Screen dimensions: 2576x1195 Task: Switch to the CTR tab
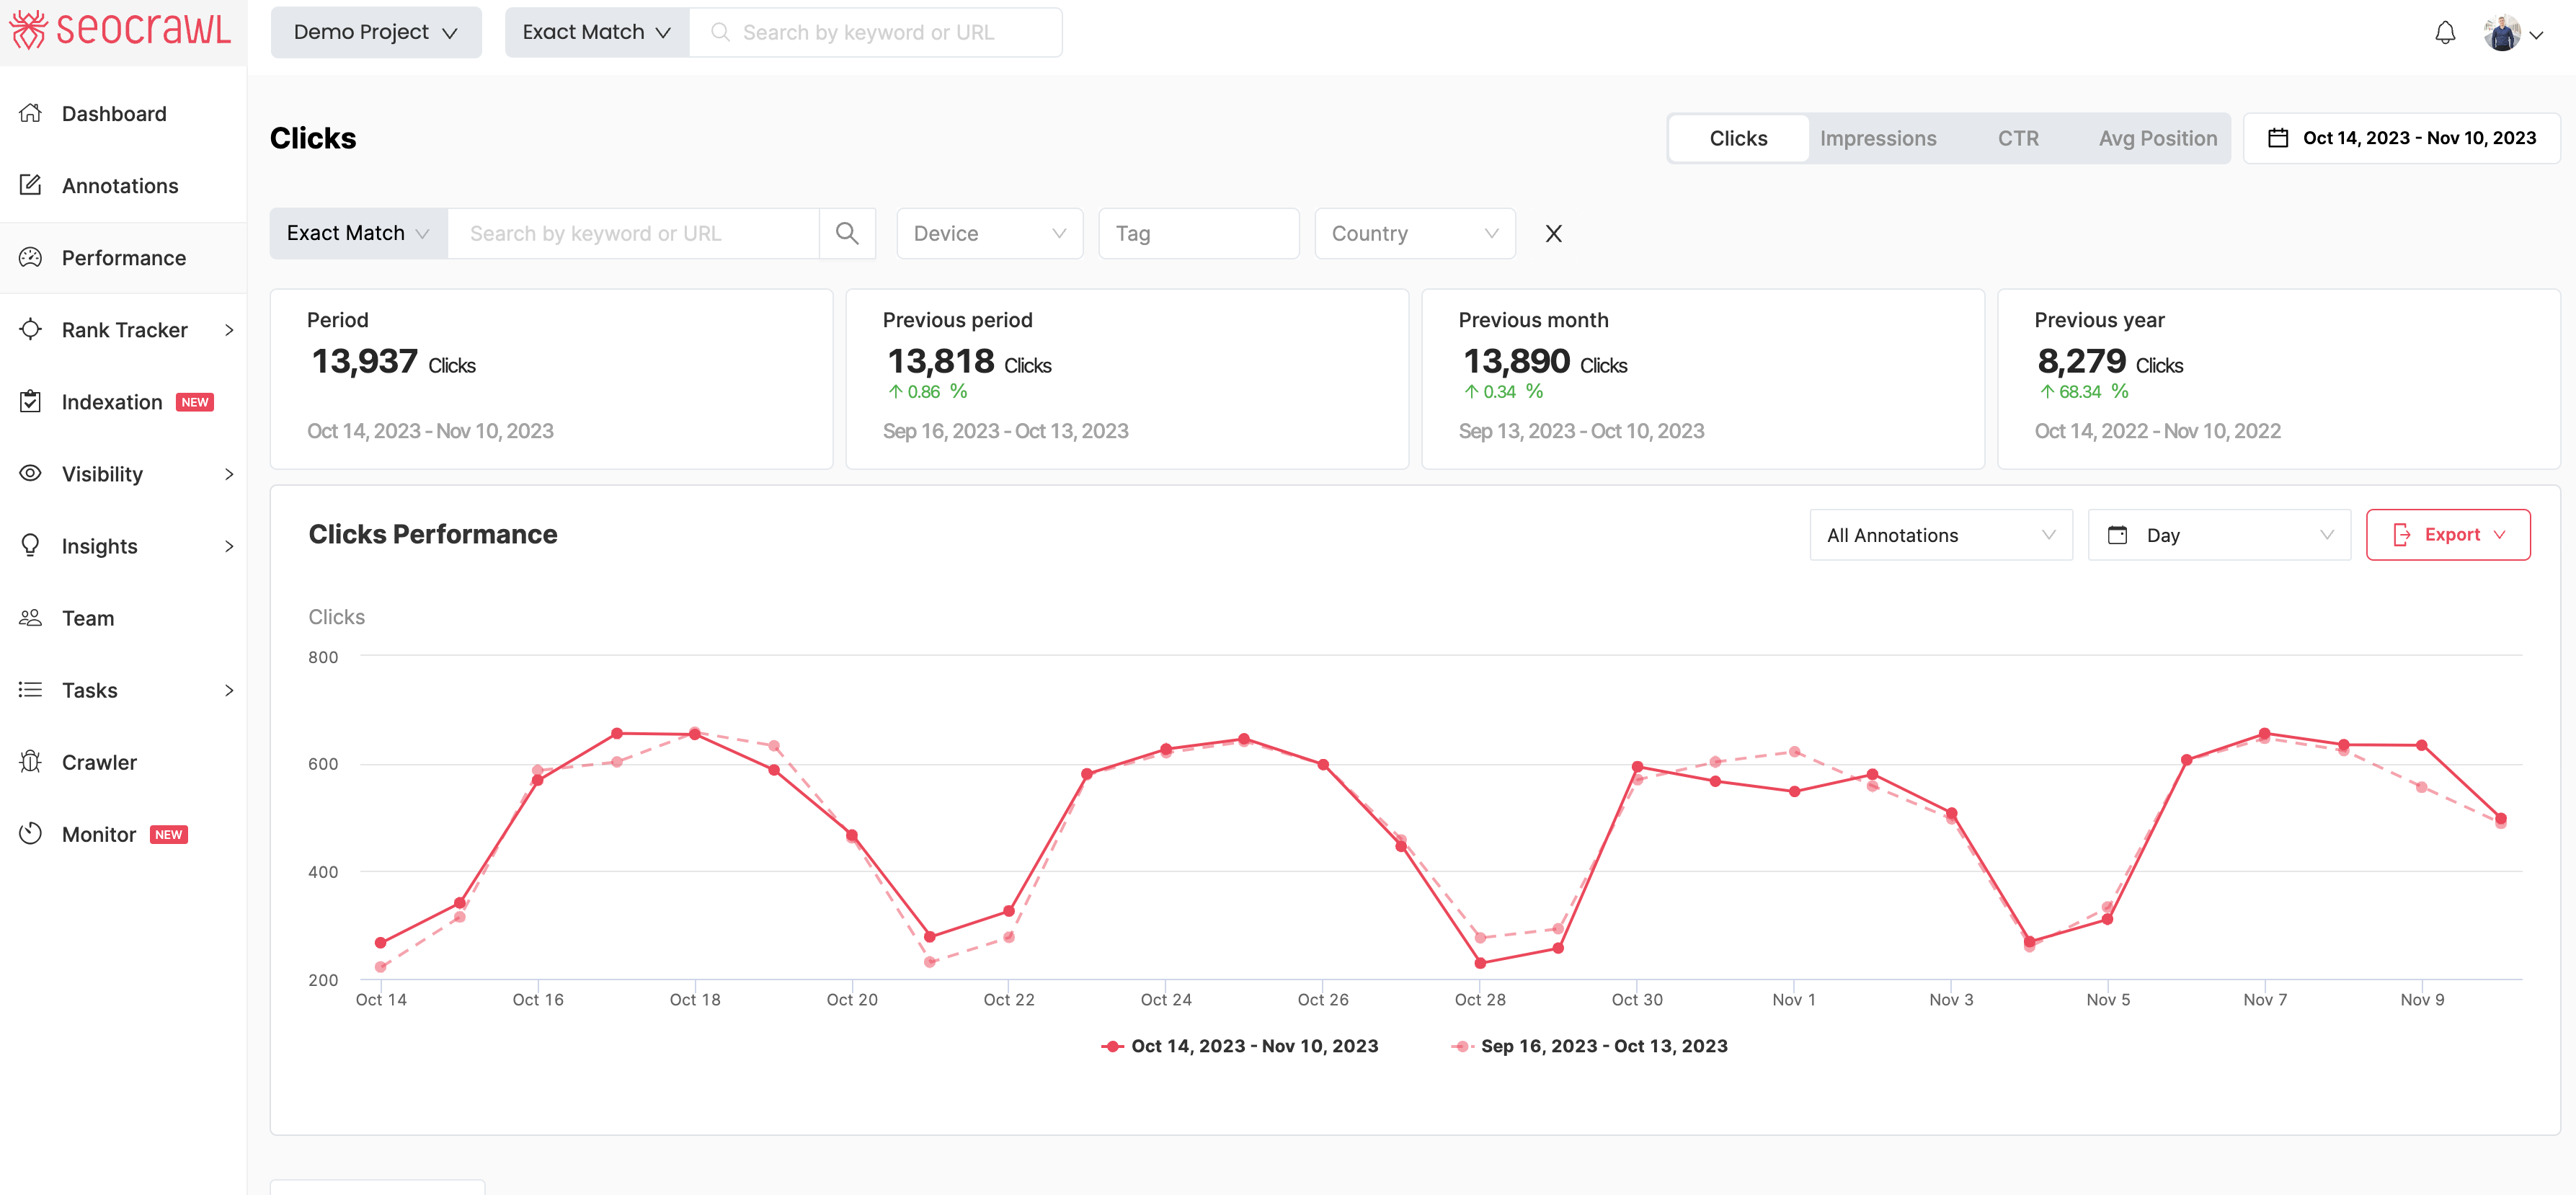point(2017,138)
